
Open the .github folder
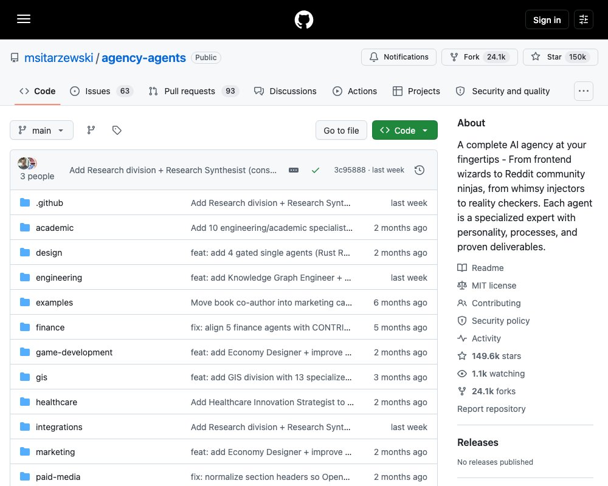click(x=49, y=203)
